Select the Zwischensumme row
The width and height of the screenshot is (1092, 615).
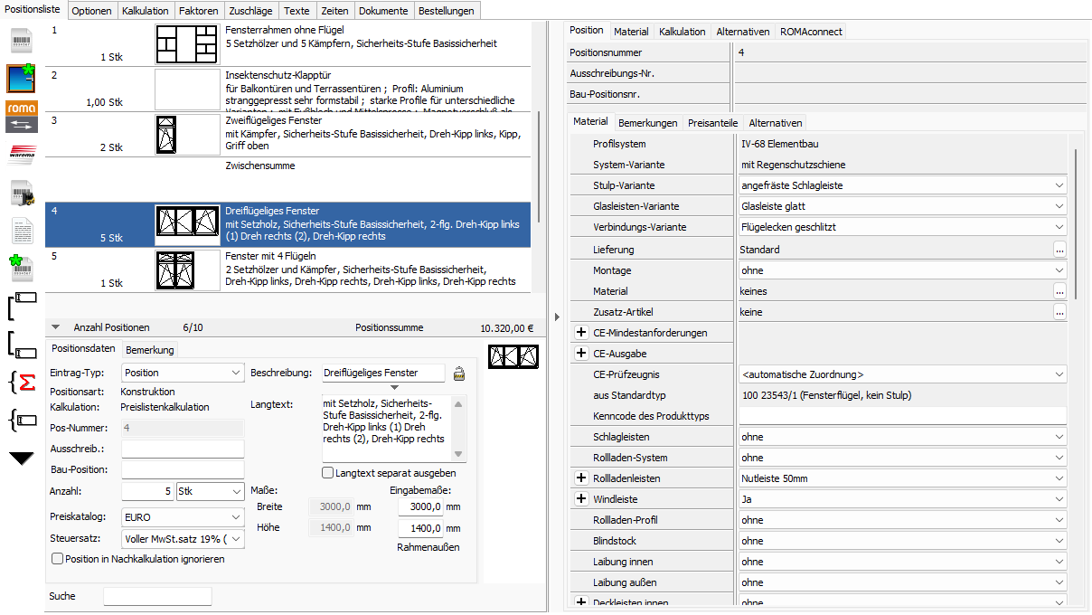(288, 179)
